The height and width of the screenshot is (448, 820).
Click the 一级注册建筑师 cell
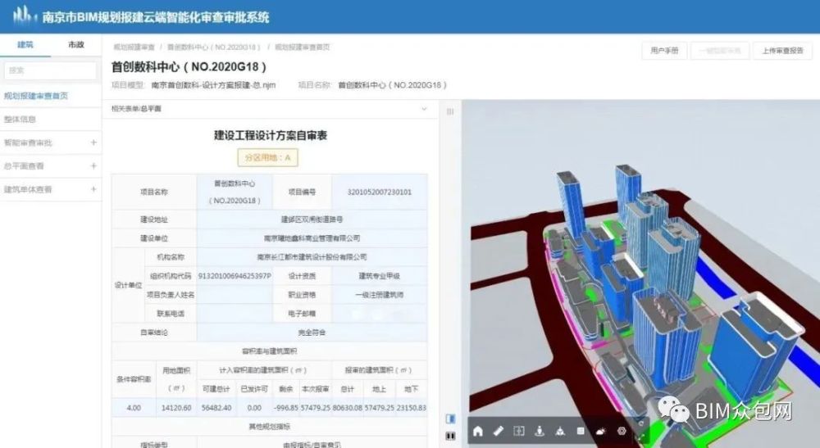point(379,295)
